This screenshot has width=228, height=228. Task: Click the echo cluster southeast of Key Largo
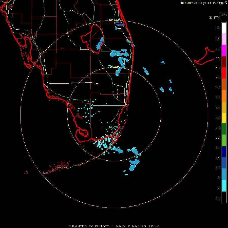tap(134, 165)
